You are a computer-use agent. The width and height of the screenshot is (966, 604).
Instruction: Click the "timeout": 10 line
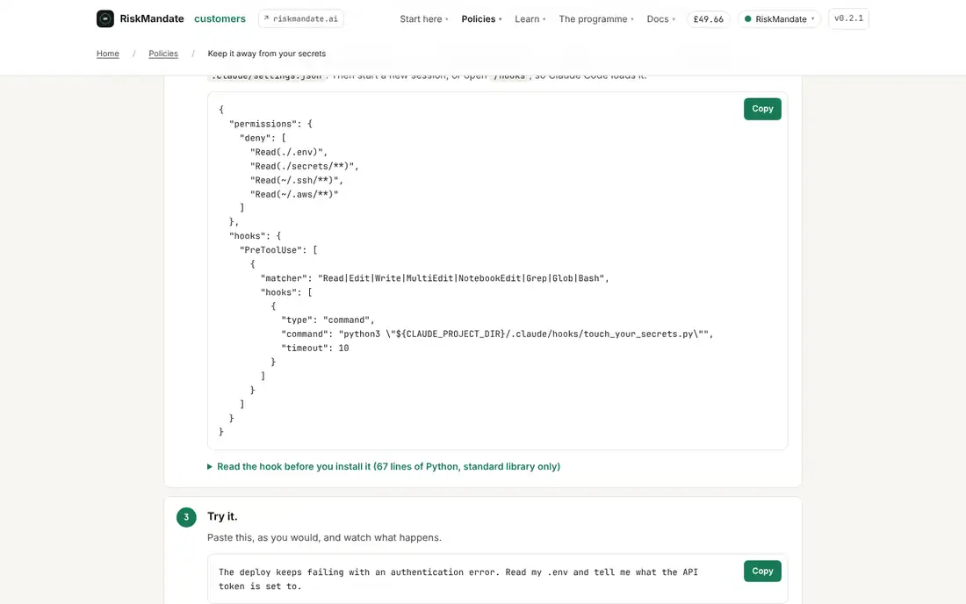(314, 349)
